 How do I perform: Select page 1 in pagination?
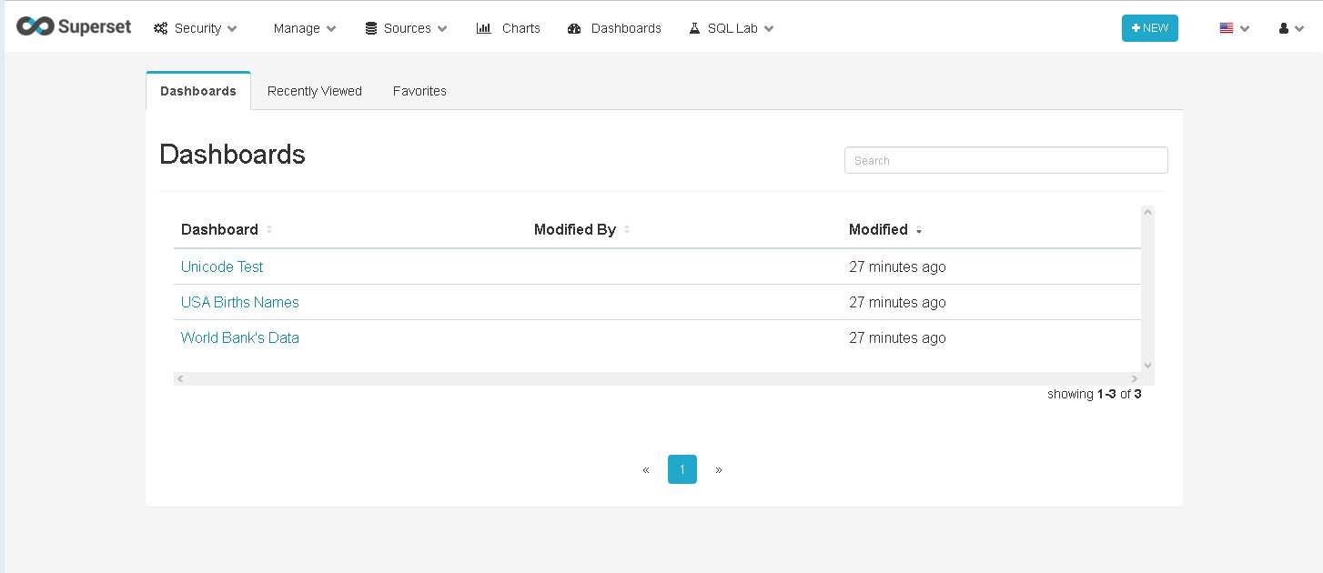[682, 469]
